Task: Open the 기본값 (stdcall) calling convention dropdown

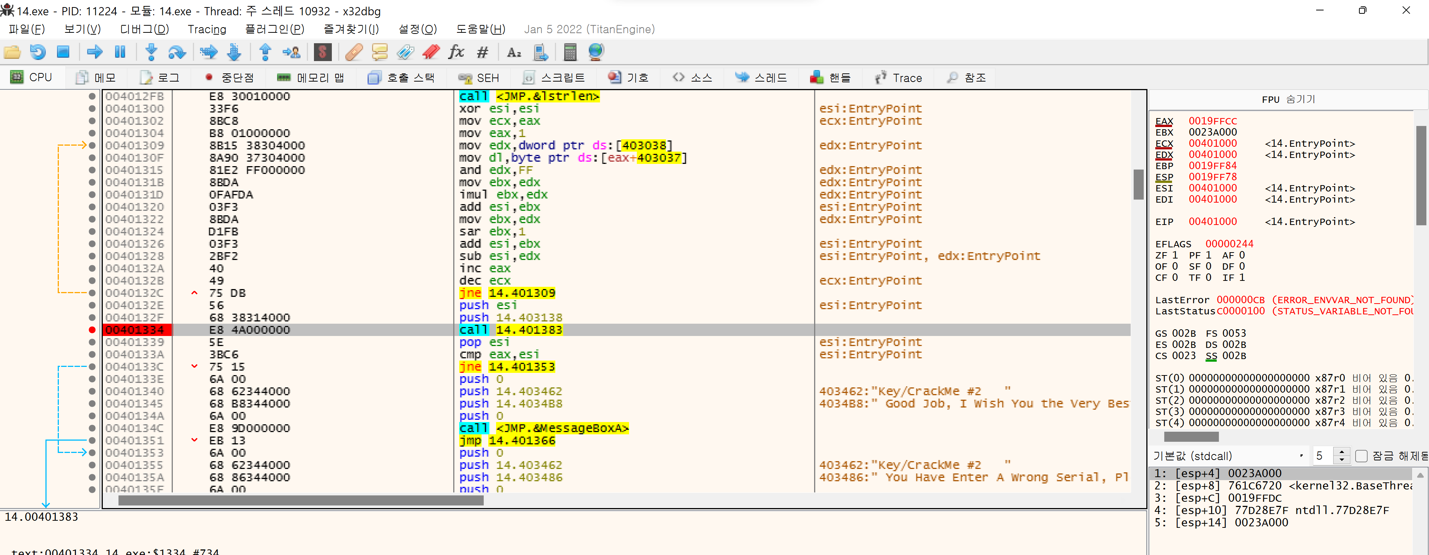Action: pos(1228,456)
